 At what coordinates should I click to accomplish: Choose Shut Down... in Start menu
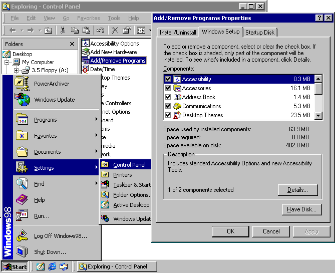click(x=57, y=252)
